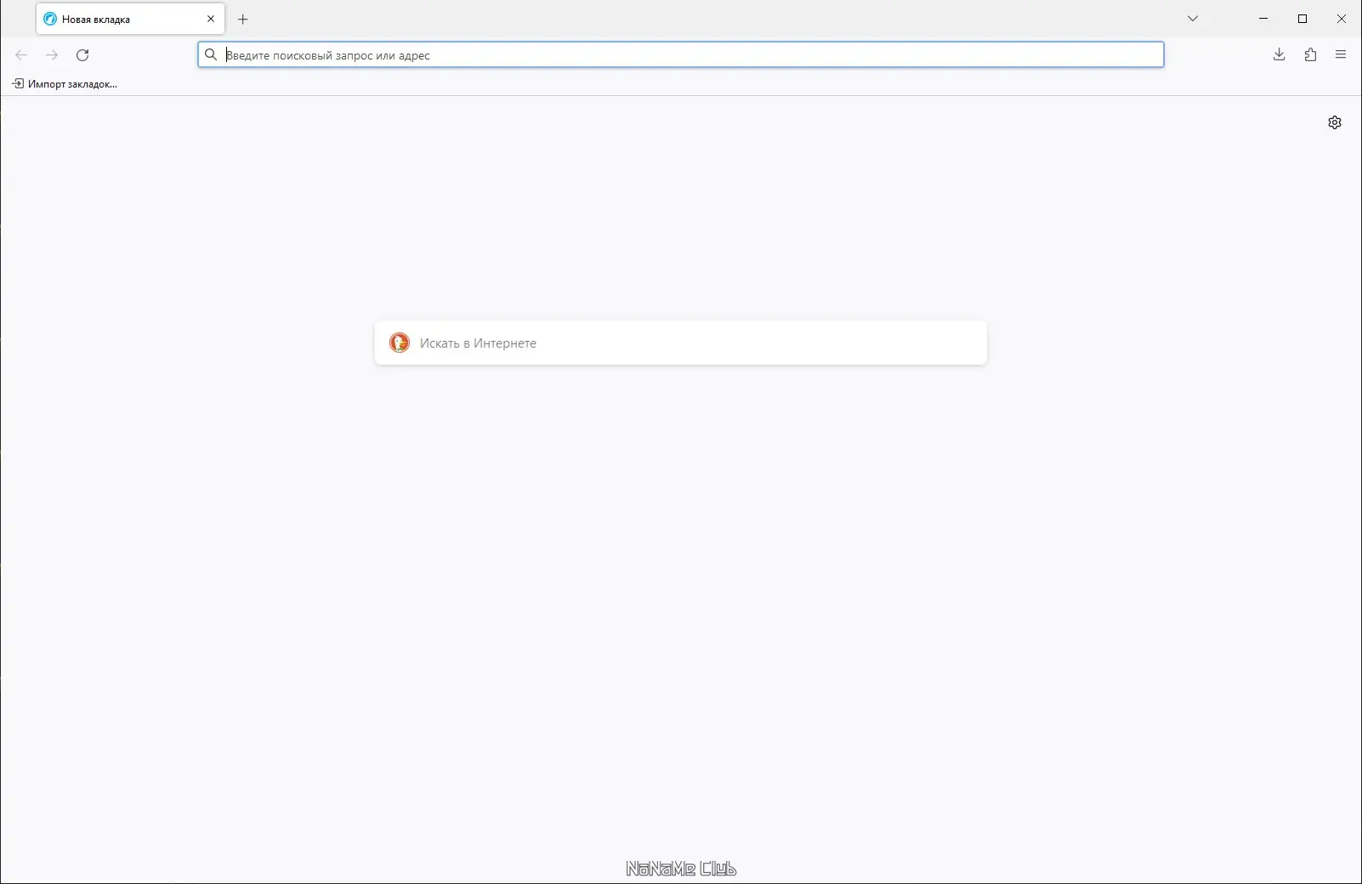Viewport: 1362px width, 884px height.
Task: Expand the list of all tabs
Action: (x=1193, y=19)
